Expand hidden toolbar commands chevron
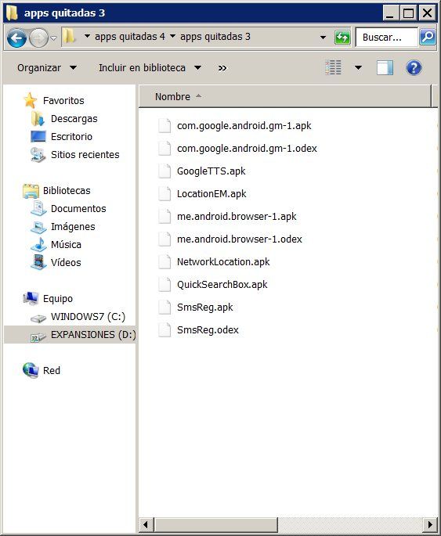The height and width of the screenshot is (536, 441). [222, 68]
